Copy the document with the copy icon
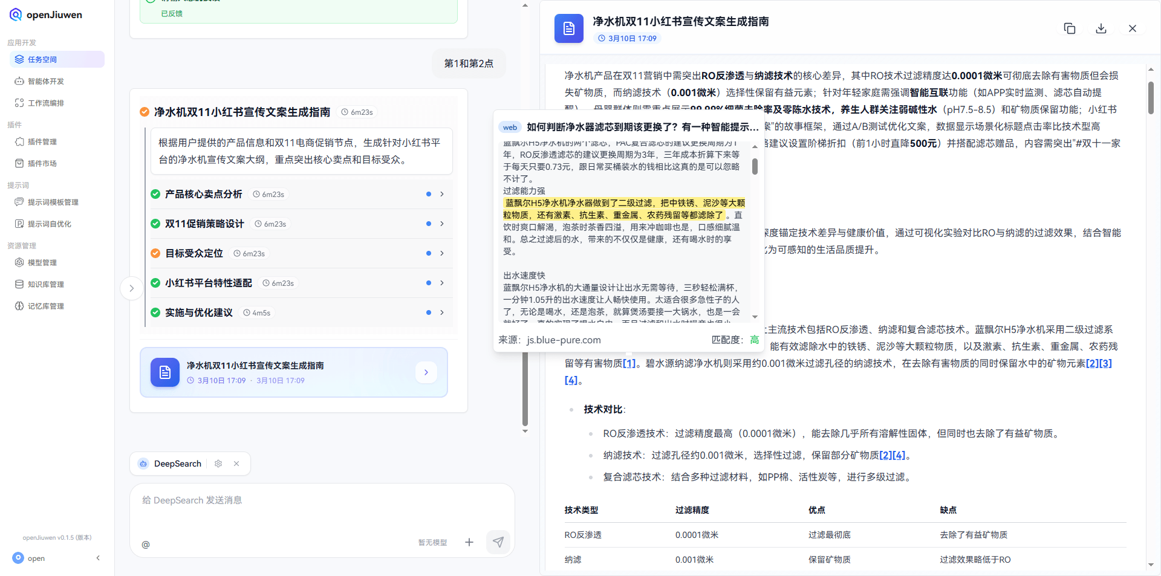1161x576 pixels. [1070, 28]
